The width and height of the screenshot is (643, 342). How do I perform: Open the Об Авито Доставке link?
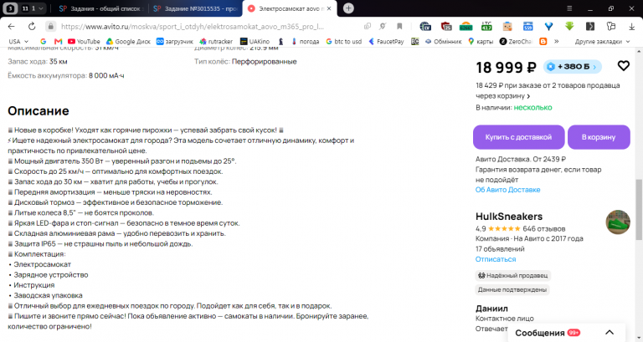click(x=507, y=190)
